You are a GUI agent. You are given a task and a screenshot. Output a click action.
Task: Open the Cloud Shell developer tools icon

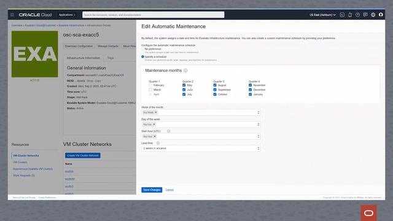point(342,15)
